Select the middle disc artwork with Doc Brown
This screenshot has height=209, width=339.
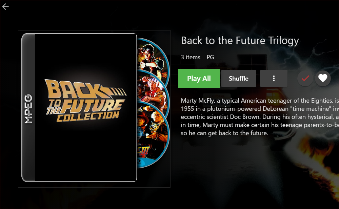[x=153, y=89]
